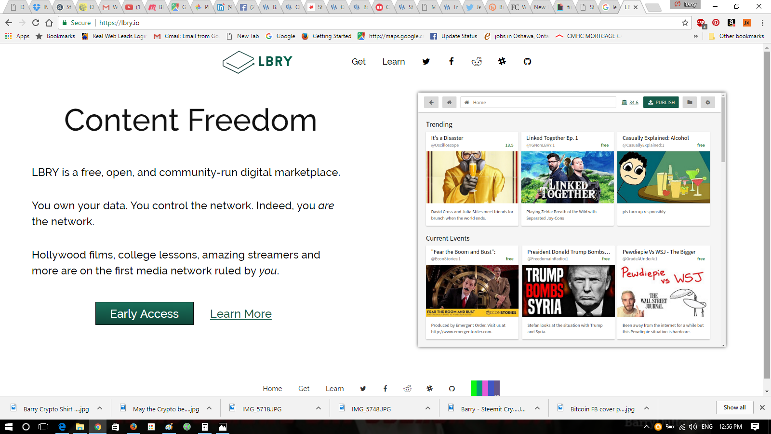The image size is (771, 434).
Task: Select Learn in the footer navigation
Action: [x=334, y=389]
